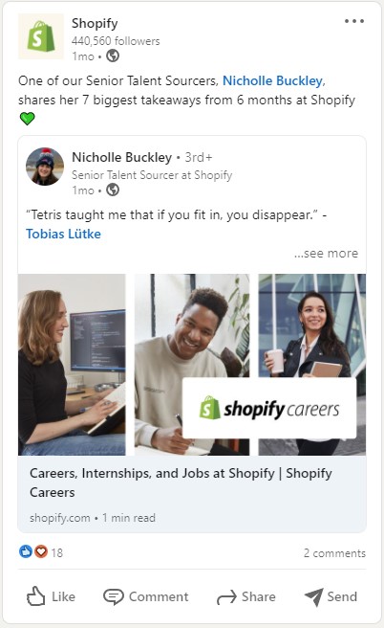Image resolution: width=384 pixels, height=628 pixels.
Task: Open the three-dot post options menu
Action: [x=354, y=21]
